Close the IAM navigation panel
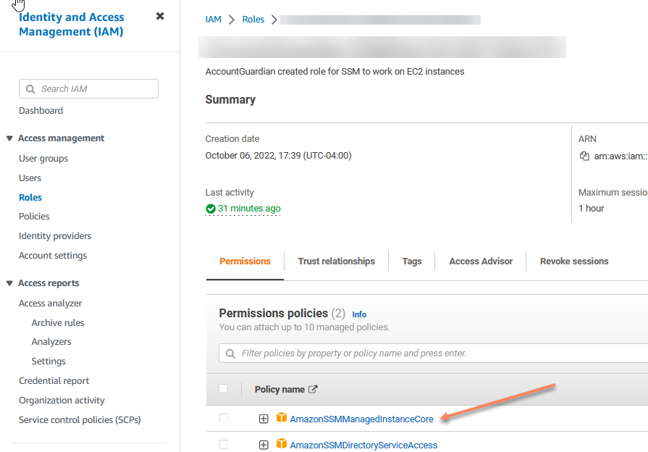 click(160, 16)
